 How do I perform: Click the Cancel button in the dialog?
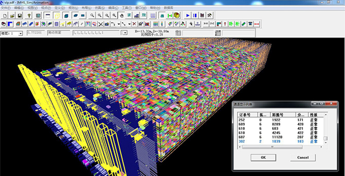click(x=303, y=157)
